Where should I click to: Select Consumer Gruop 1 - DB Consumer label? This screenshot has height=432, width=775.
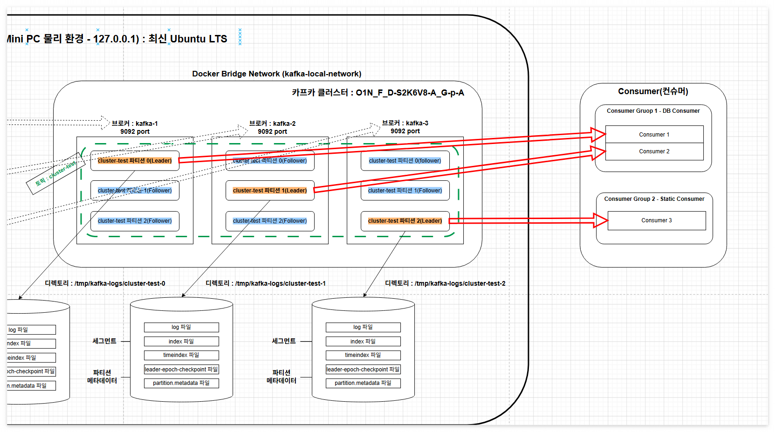[x=653, y=111]
